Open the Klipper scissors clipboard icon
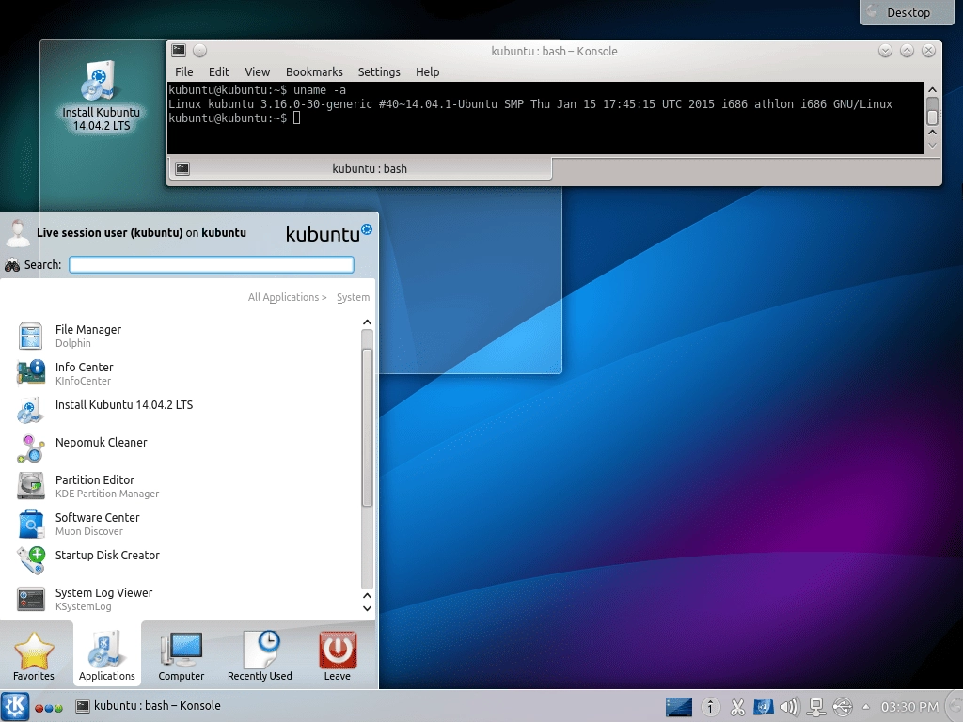The image size is (963, 722). point(737,707)
